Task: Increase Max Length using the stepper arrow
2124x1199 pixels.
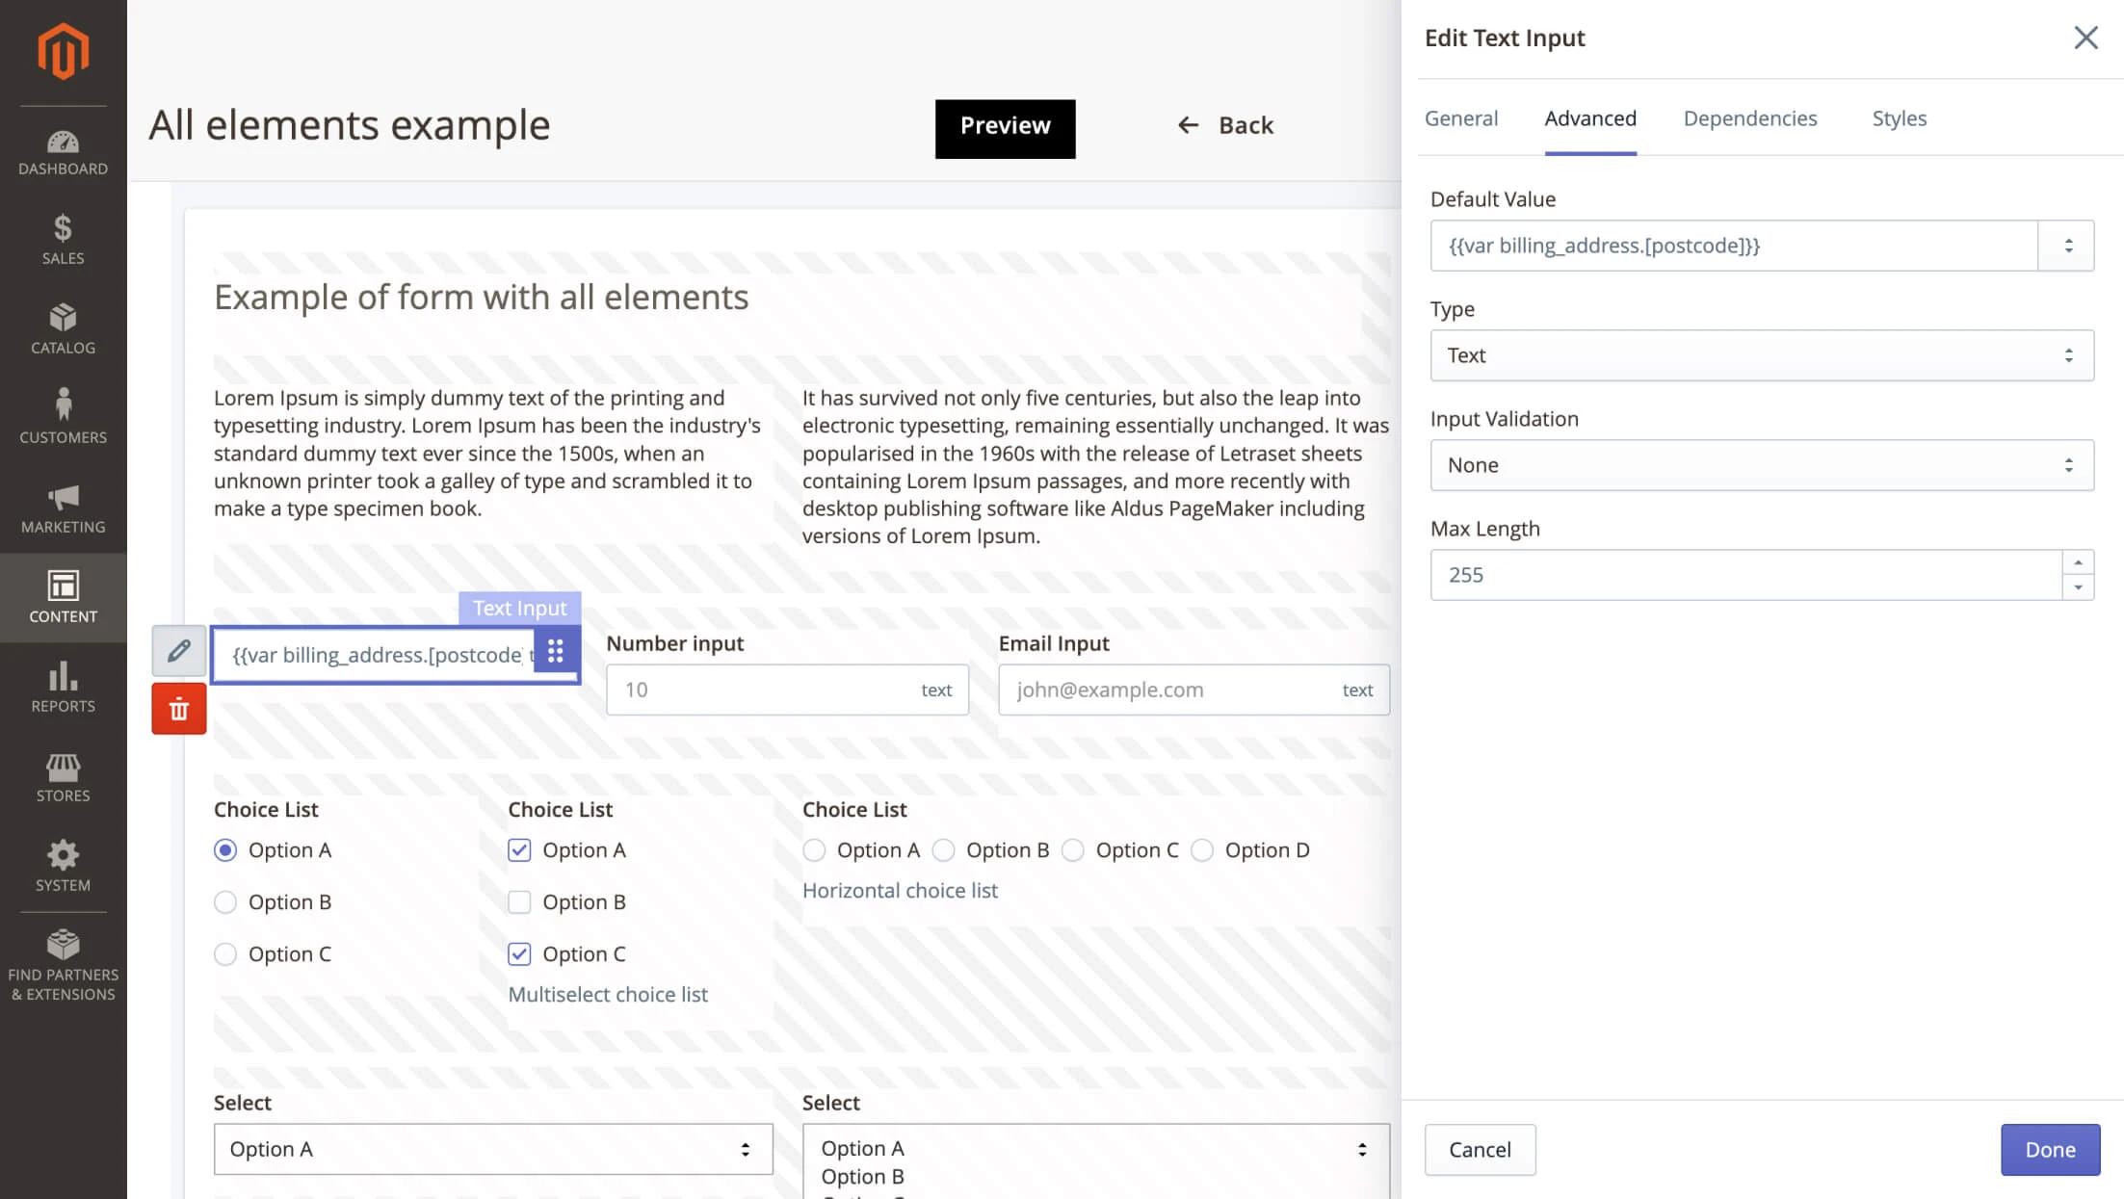Action: tap(2078, 564)
